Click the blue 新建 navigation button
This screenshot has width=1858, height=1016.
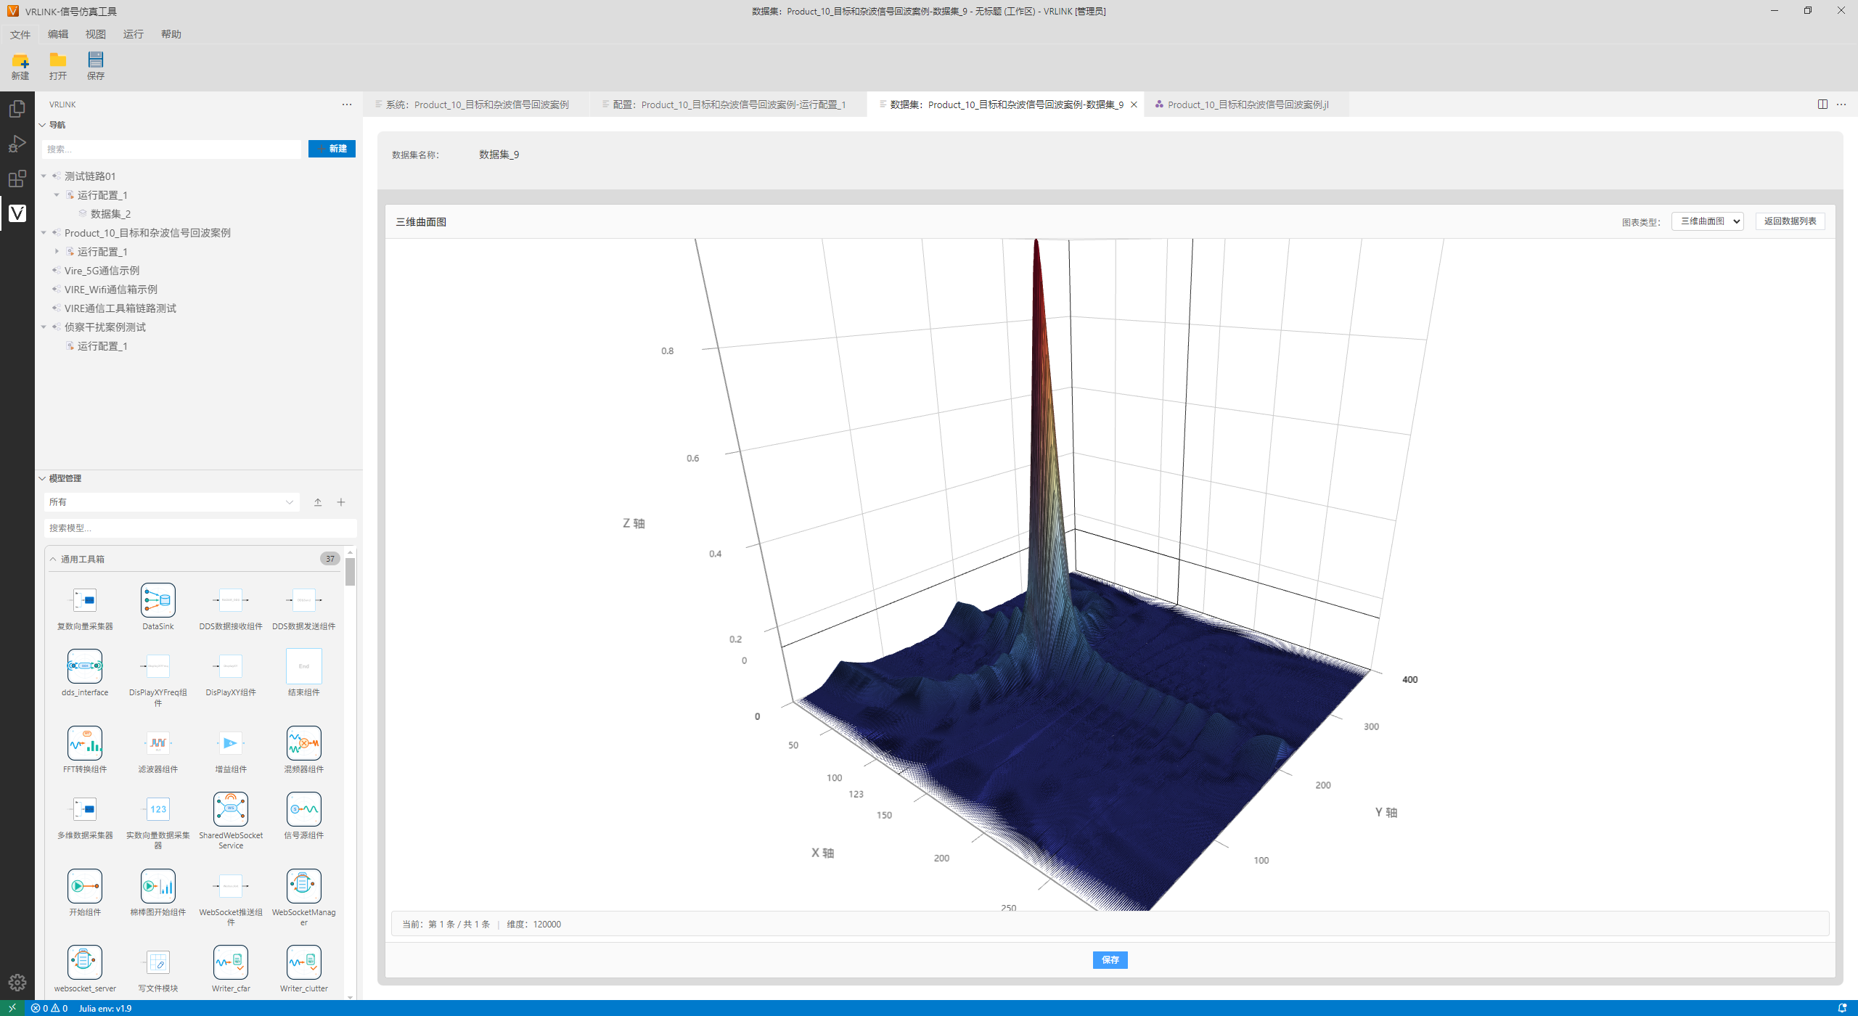click(x=332, y=149)
